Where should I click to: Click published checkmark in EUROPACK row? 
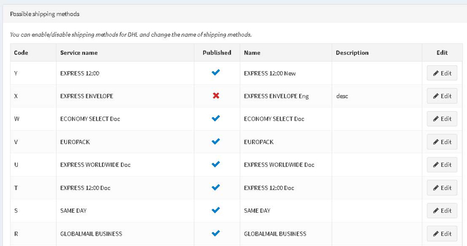click(216, 142)
